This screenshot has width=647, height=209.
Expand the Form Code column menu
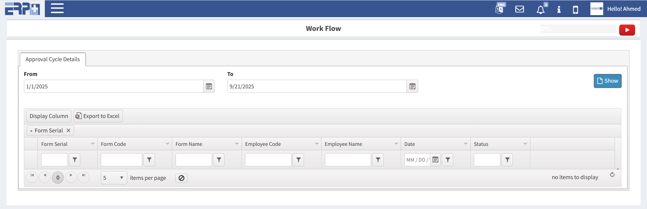tap(167, 144)
